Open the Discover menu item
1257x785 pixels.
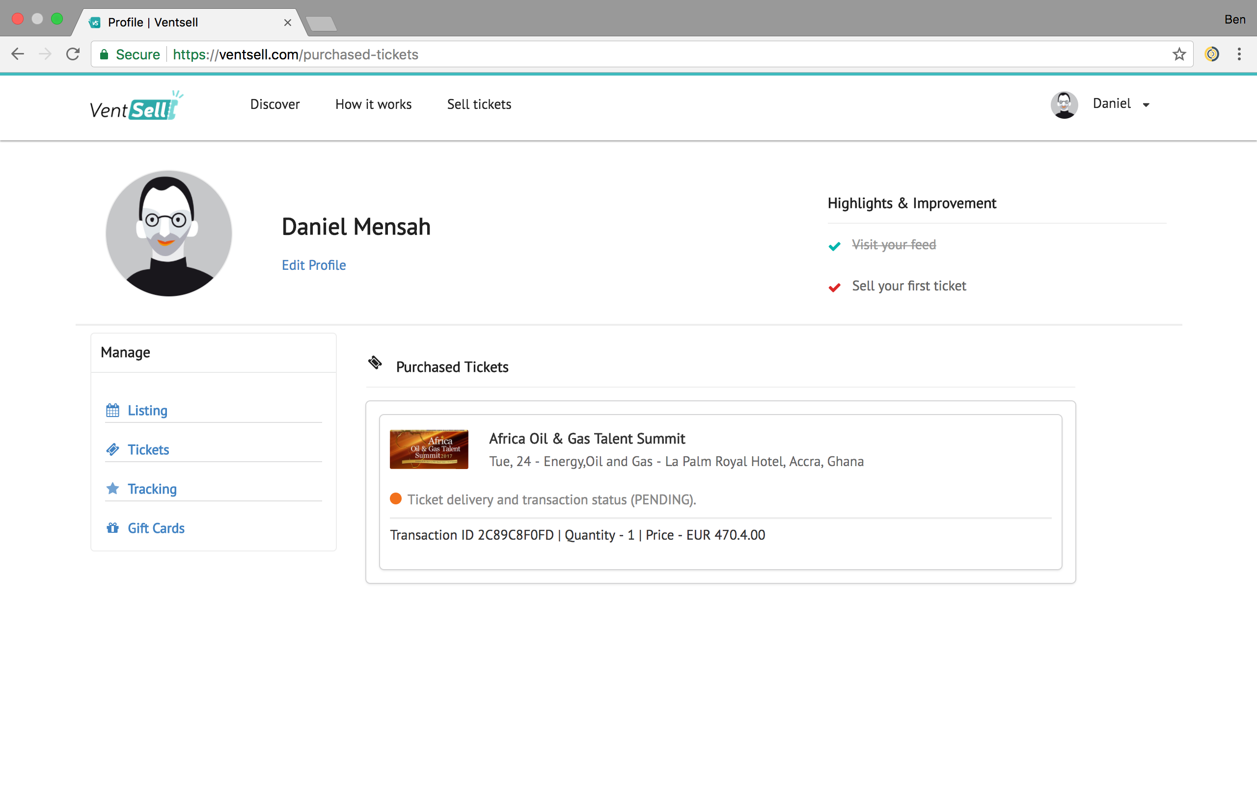pyautogui.click(x=275, y=105)
